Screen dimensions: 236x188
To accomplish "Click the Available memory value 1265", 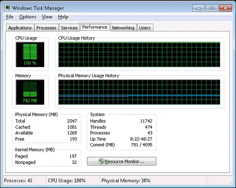I will click(x=72, y=133).
